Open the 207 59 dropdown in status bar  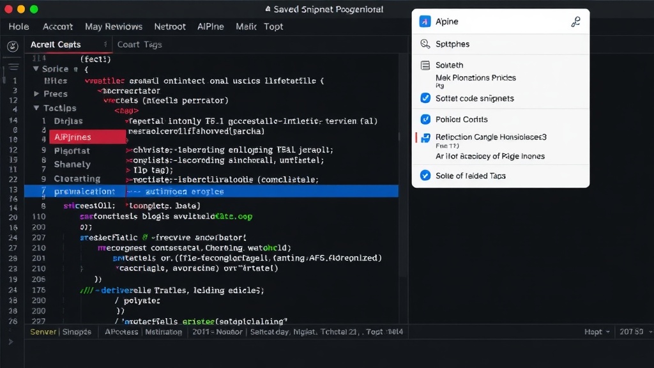pyautogui.click(x=635, y=332)
